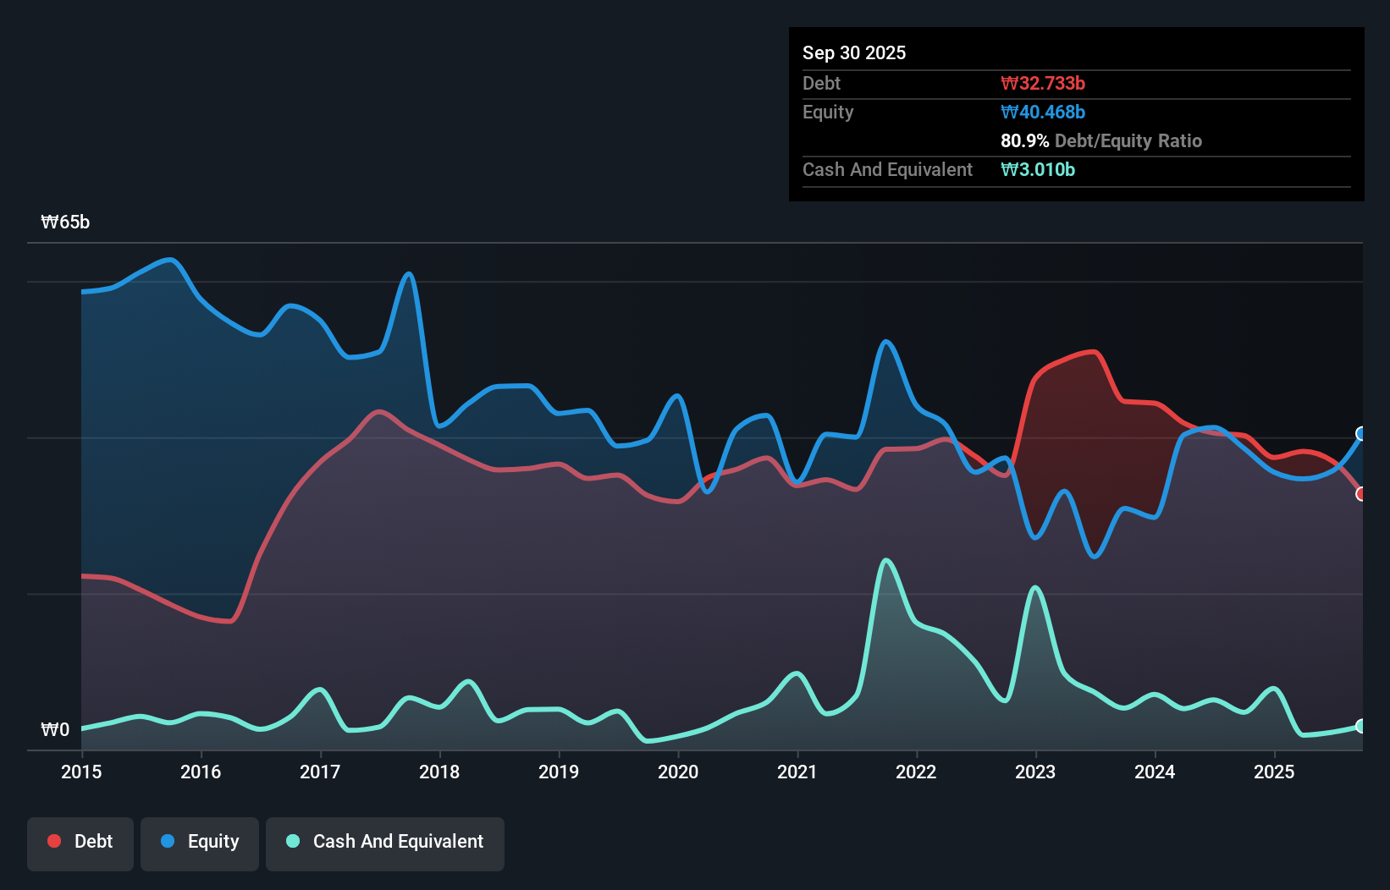1390x890 pixels.
Task: Click the ₩65b axis label
Action: pyautogui.click(x=65, y=222)
